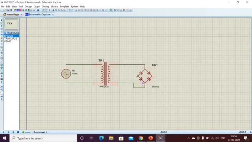Switch to the Home Page tab

pos(11,15)
